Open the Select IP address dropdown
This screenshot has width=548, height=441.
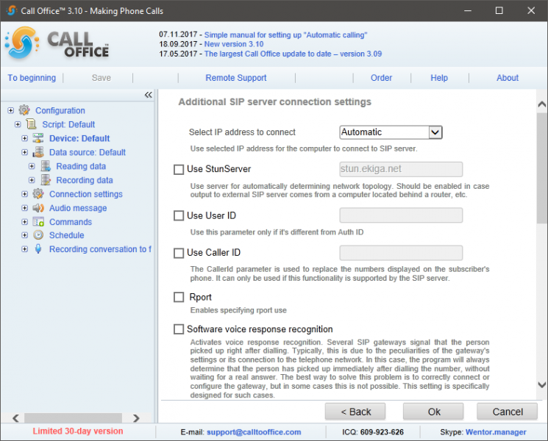coord(391,132)
